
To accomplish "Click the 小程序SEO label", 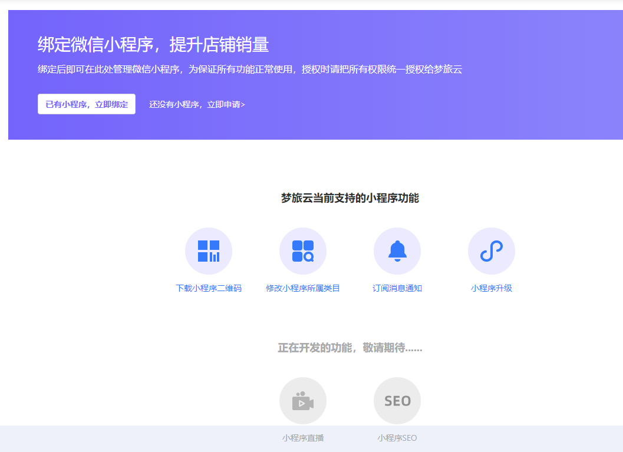I will pyautogui.click(x=397, y=438).
